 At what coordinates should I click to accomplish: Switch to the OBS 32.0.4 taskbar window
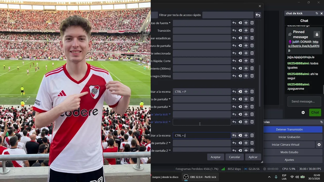tap(200, 177)
